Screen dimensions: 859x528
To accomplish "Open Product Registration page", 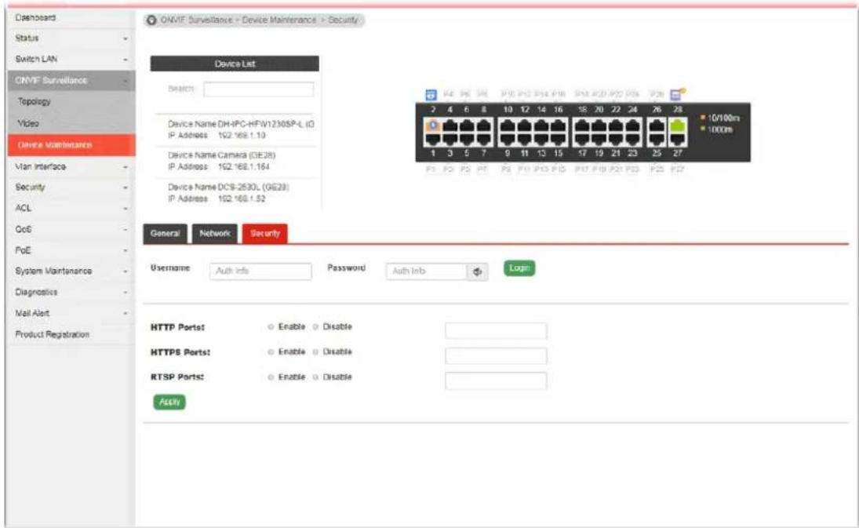I will click(71, 335).
